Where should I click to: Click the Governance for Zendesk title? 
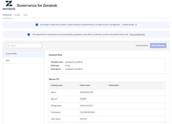(x=37, y=5)
